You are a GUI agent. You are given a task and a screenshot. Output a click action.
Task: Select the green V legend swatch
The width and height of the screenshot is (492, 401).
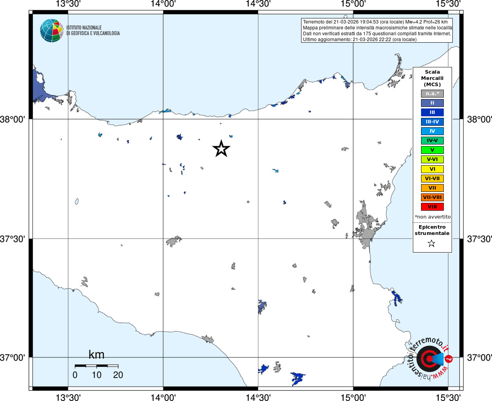click(432, 150)
